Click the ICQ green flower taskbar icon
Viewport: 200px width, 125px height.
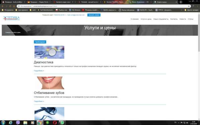tap(48, 123)
